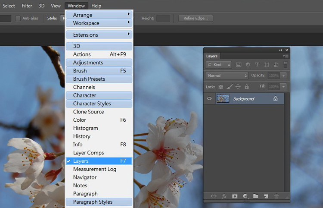Viewport: 323px width, 208px height.
Task: Expand the Extensions submenu
Action: pos(99,35)
